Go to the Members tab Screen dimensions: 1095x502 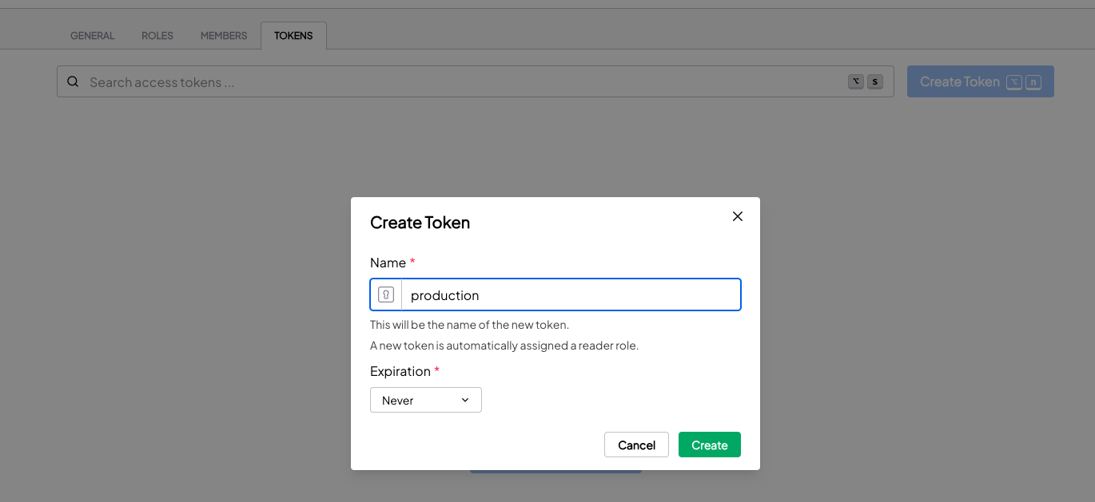tap(224, 36)
